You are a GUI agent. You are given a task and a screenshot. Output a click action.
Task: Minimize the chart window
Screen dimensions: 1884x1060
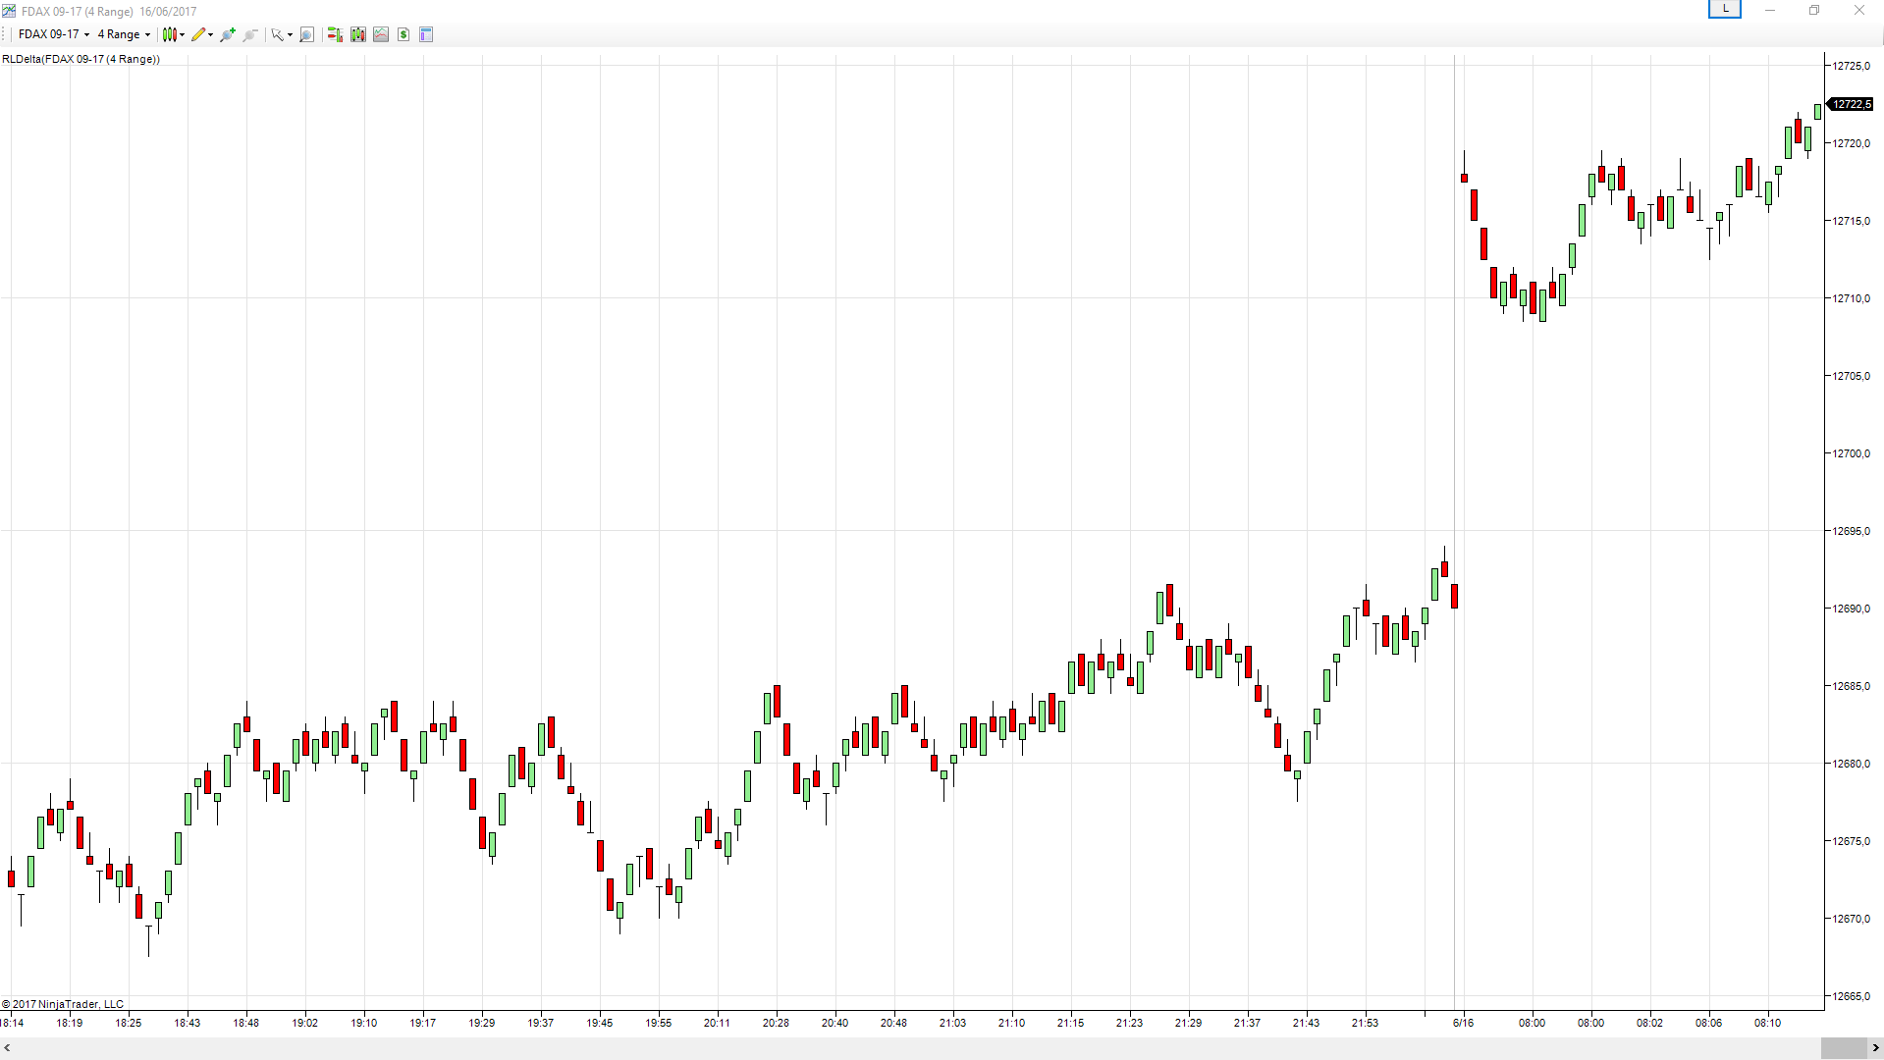click(1770, 10)
